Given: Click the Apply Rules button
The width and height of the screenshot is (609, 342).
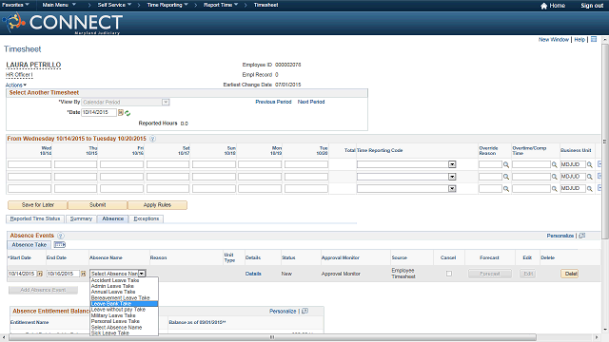Looking at the screenshot, I should coord(157,205).
